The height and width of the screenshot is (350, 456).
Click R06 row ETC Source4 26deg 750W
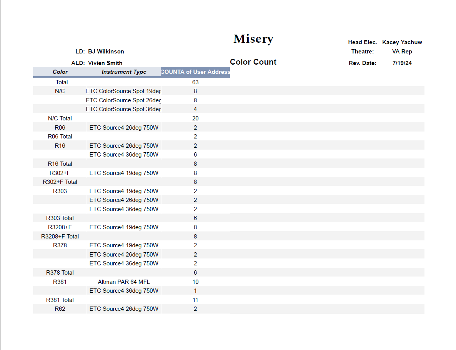tap(124, 128)
